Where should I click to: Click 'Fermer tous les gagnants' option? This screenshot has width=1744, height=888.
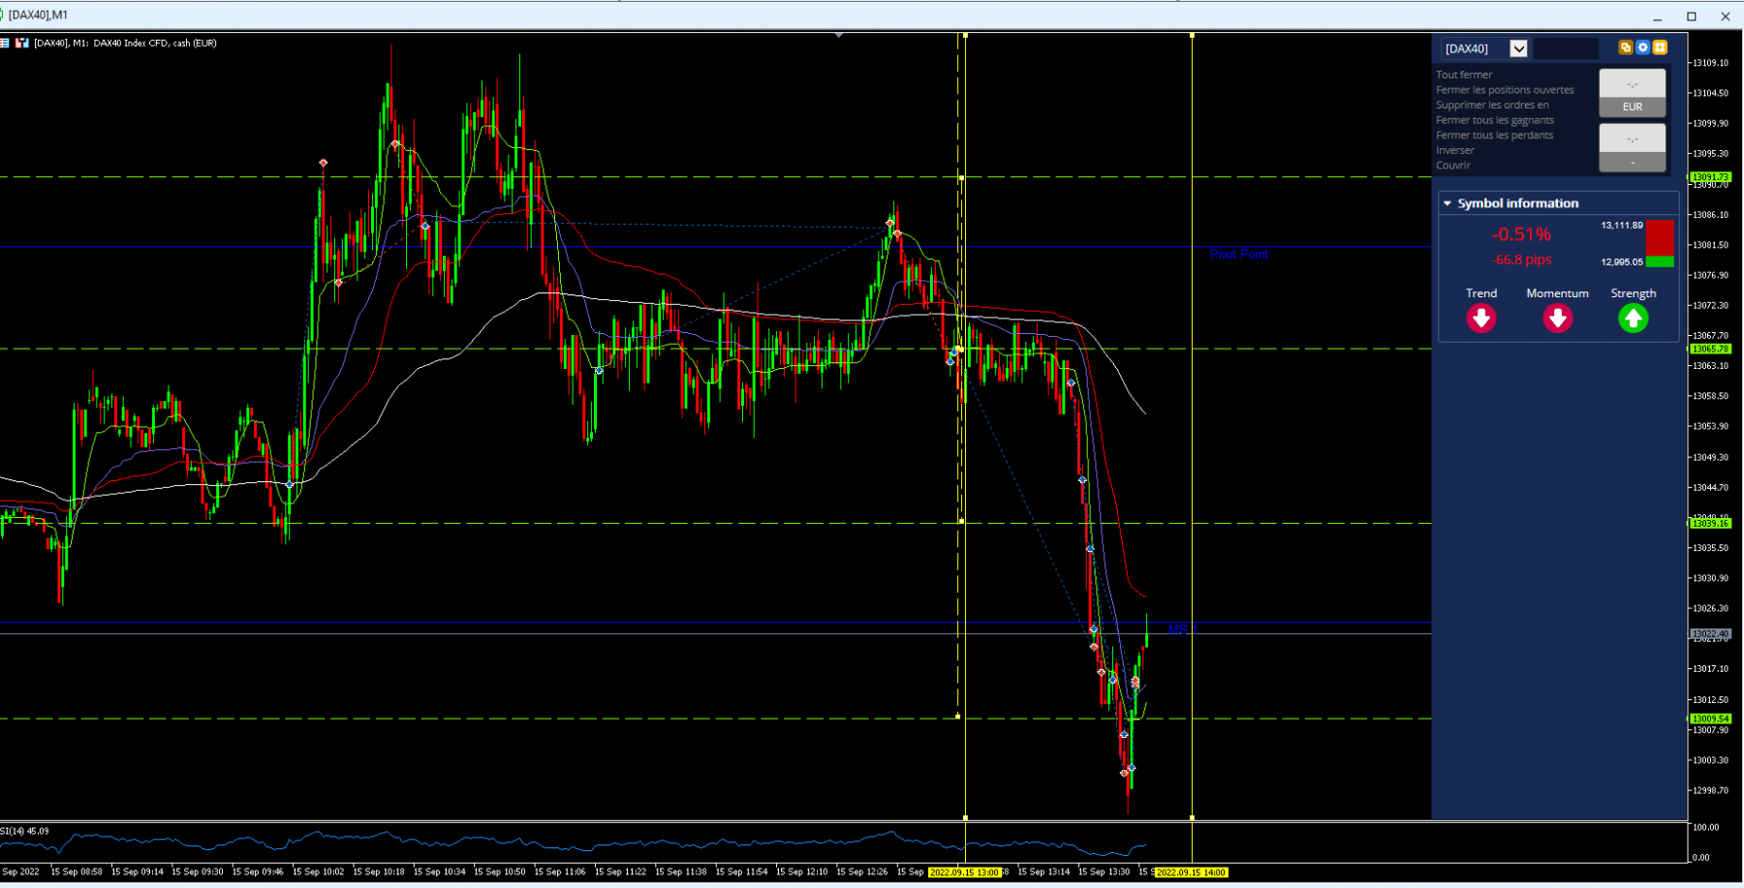(1495, 120)
